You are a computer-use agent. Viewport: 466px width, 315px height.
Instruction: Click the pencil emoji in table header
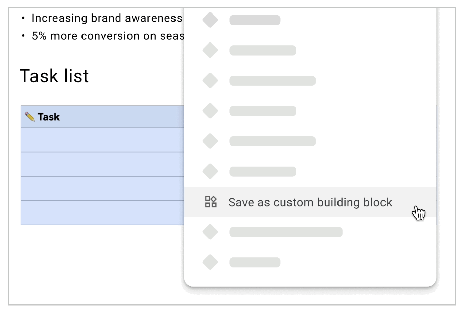(30, 117)
